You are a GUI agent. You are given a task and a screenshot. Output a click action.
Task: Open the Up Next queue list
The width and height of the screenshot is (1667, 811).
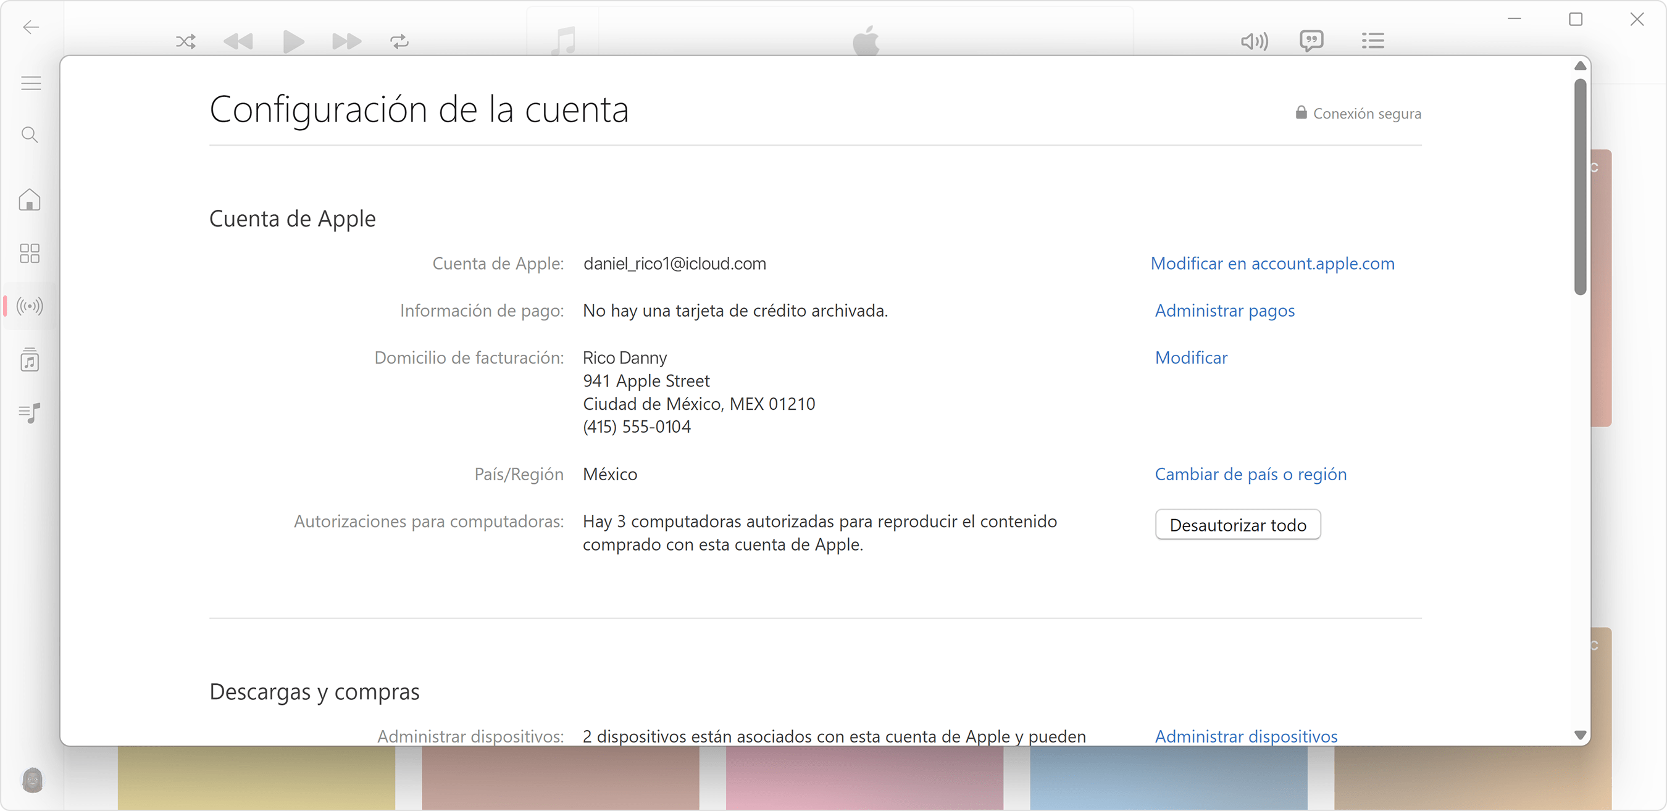[1372, 41]
